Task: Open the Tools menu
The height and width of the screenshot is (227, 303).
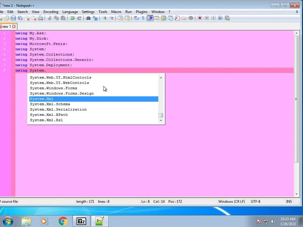Action: [x=103, y=12]
